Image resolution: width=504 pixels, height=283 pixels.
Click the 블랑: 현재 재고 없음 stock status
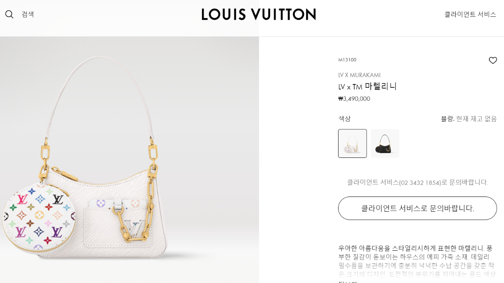pyautogui.click(x=469, y=119)
